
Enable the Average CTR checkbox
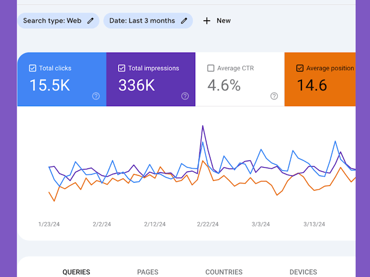(211, 68)
